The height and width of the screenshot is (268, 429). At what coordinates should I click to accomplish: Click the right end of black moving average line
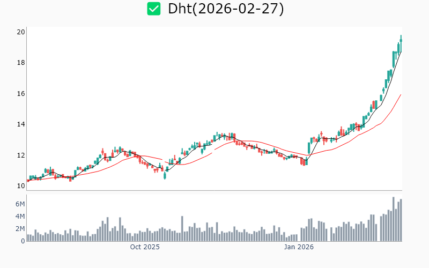click(401, 51)
